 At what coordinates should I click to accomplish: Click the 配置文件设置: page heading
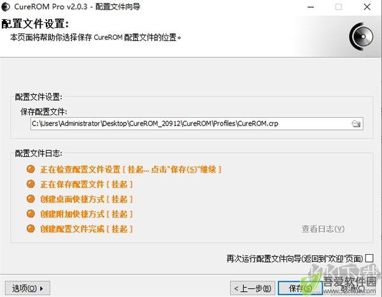[x=35, y=24]
